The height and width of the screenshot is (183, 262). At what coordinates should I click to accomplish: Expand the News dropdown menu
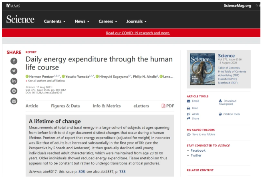(82, 21)
